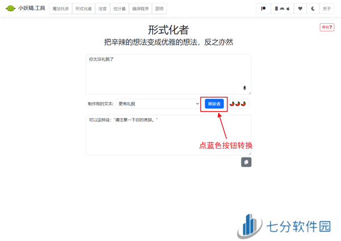341x241 pixels.
Task: Open the red 帮助 help link
Action: pos(327,27)
